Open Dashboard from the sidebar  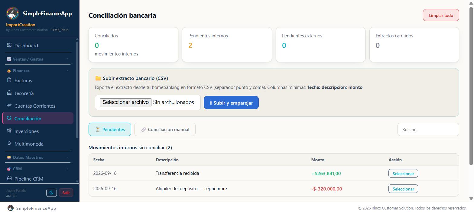click(x=37, y=46)
